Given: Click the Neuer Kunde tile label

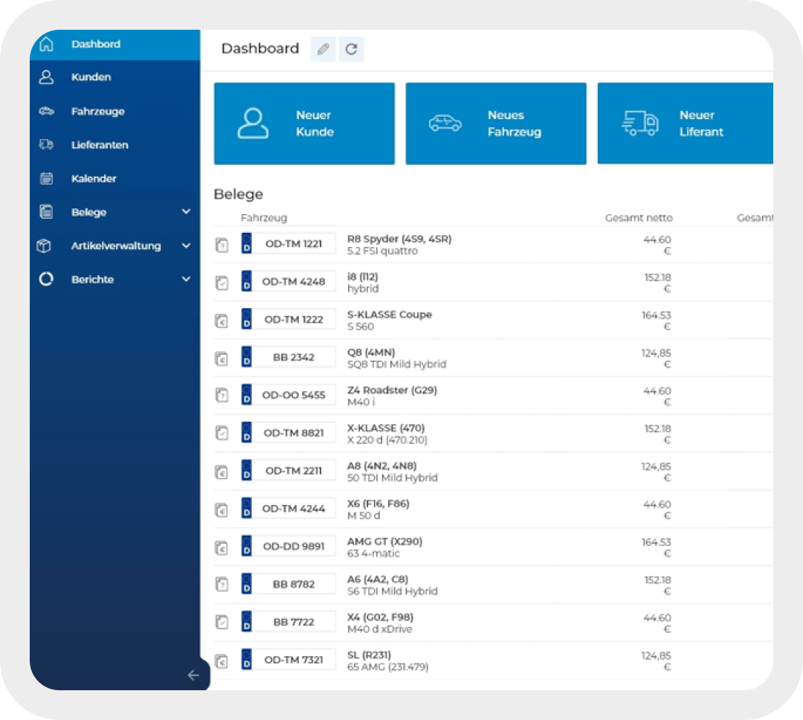Looking at the screenshot, I should click(x=315, y=123).
